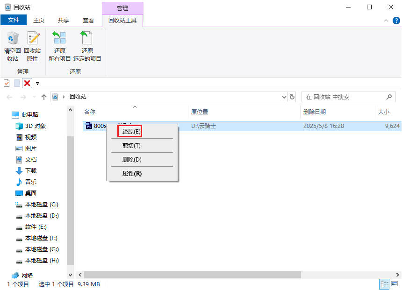Choose Delete (删除) in the context menu
Screen dimensions: 402x290
(x=132, y=160)
